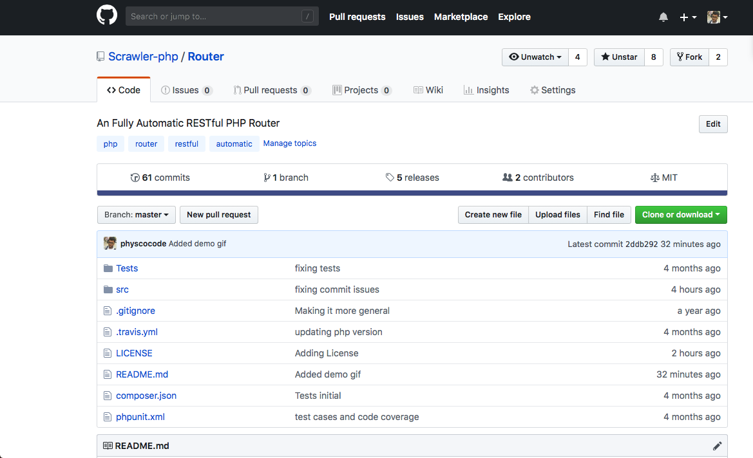Click the releases tag icon
The width and height of the screenshot is (753, 458).
click(x=390, y=178)
